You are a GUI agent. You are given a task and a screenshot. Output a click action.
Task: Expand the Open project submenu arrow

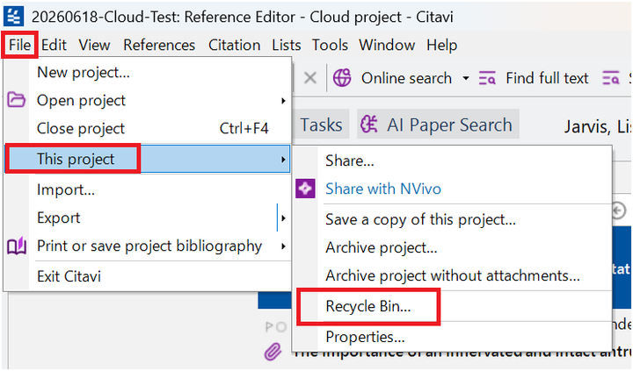point(283,101)
